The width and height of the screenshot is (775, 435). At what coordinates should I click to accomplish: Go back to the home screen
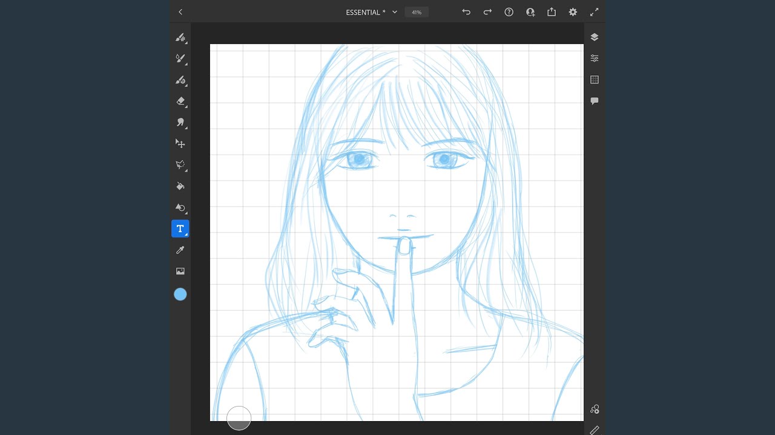click(x=180, y=12)
